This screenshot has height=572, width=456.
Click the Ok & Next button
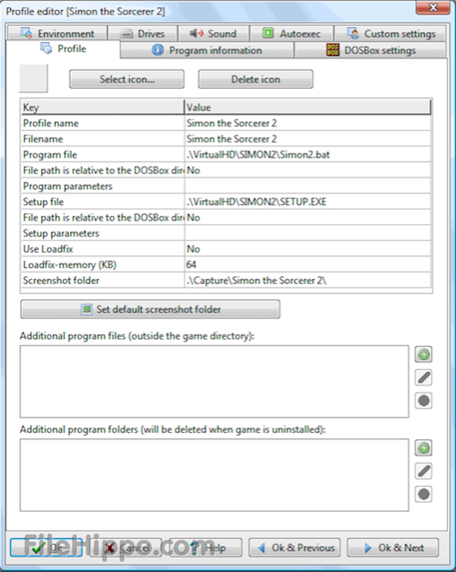pyautogui.click(x=393, y=547)
